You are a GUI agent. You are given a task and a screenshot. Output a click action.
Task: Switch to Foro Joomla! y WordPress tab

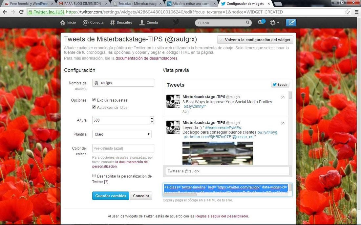pos(28,4)
